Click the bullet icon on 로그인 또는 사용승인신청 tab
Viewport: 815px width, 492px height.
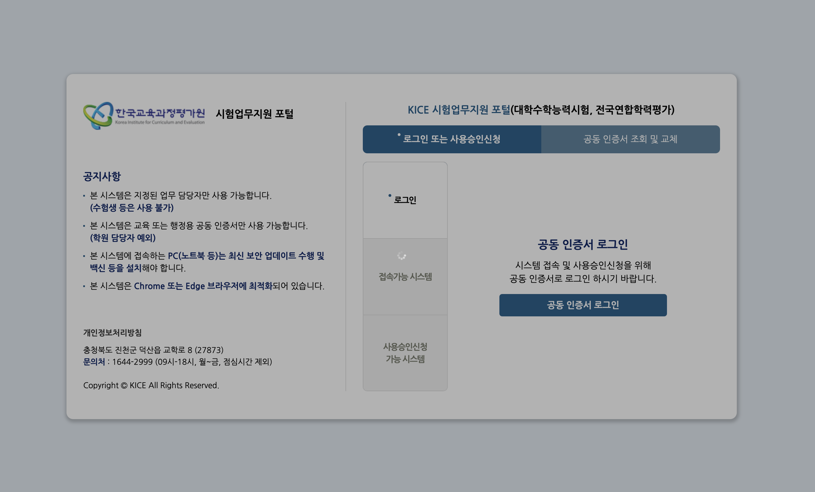pyautogui.click(x=399, y=135)
